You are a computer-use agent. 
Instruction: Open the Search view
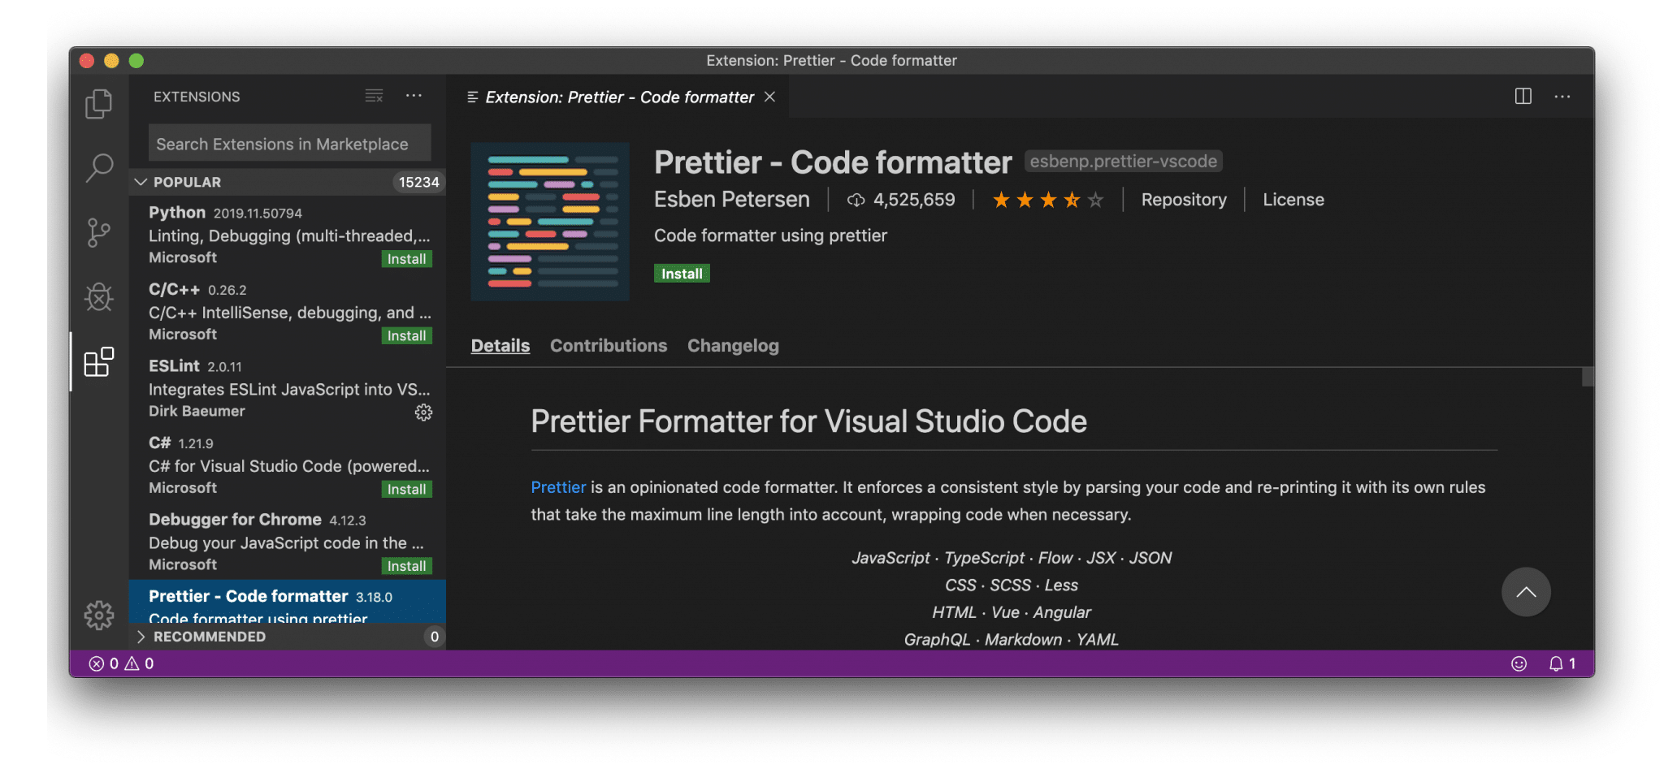pyautogui.click(x=99, y=167)
